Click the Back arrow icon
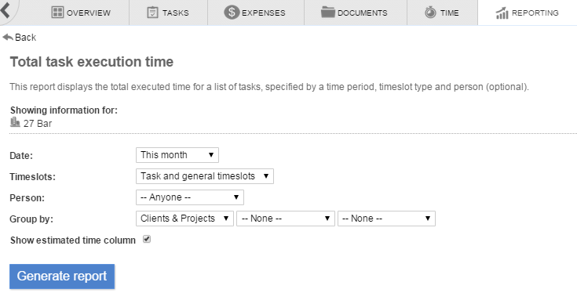Viewport: 577px width, 300px height. coord(8,37)
